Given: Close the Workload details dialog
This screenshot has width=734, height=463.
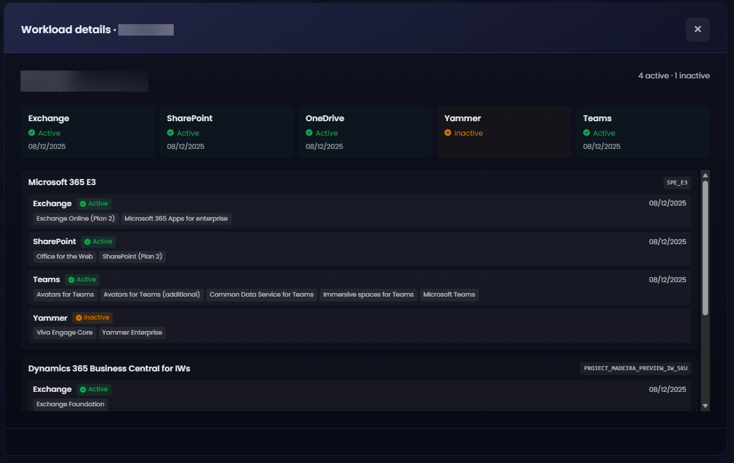Looking at the screenshot, I should [x=697, y=30].
